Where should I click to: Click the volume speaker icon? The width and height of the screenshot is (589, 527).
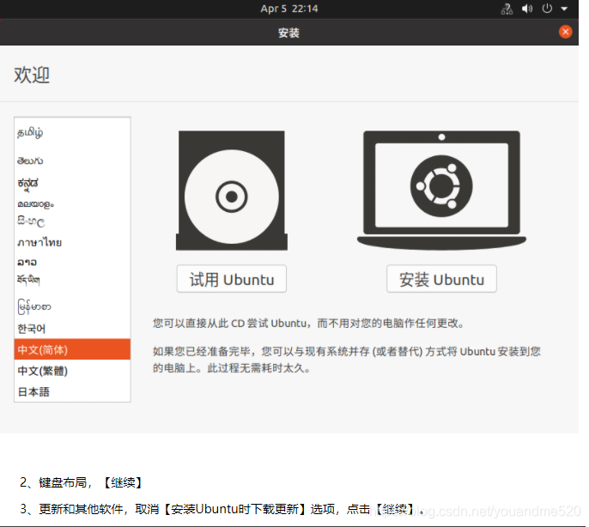point(527,9)
